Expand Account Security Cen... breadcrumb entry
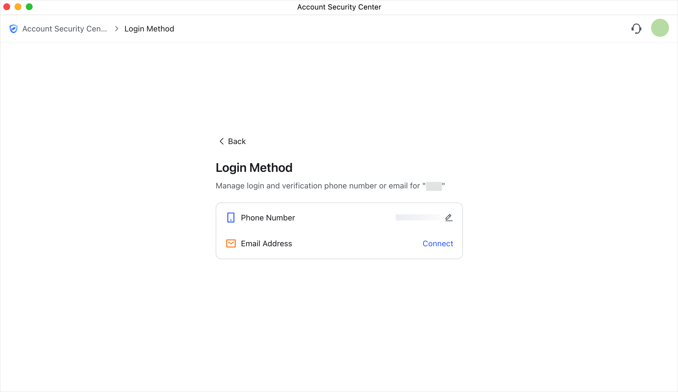Screen dimensions: 678x392 [x=65, y=29]
